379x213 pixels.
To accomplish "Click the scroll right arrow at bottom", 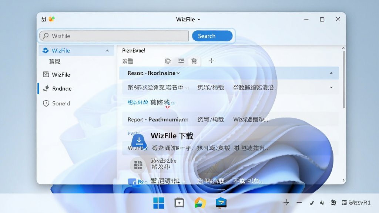I will point(343,180).
